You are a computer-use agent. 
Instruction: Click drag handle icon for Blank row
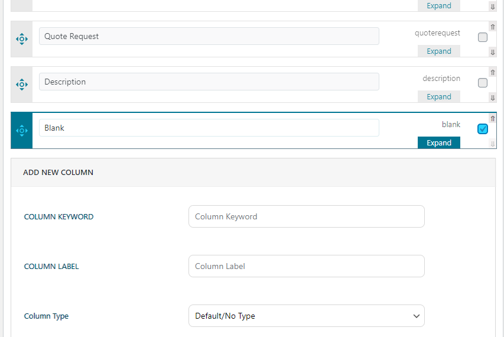(x=21, y=131)
